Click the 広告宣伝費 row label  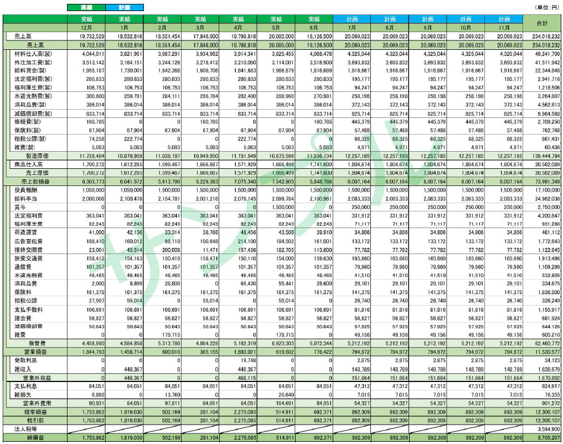[28, 241]
